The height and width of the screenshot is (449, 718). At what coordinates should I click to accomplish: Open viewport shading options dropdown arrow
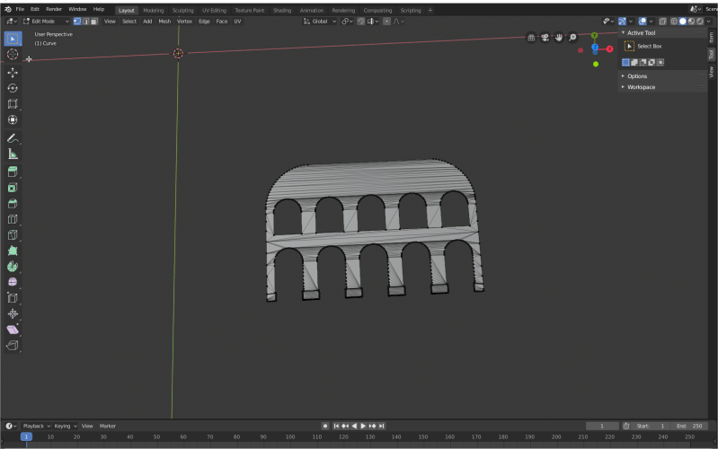[709, 21]
